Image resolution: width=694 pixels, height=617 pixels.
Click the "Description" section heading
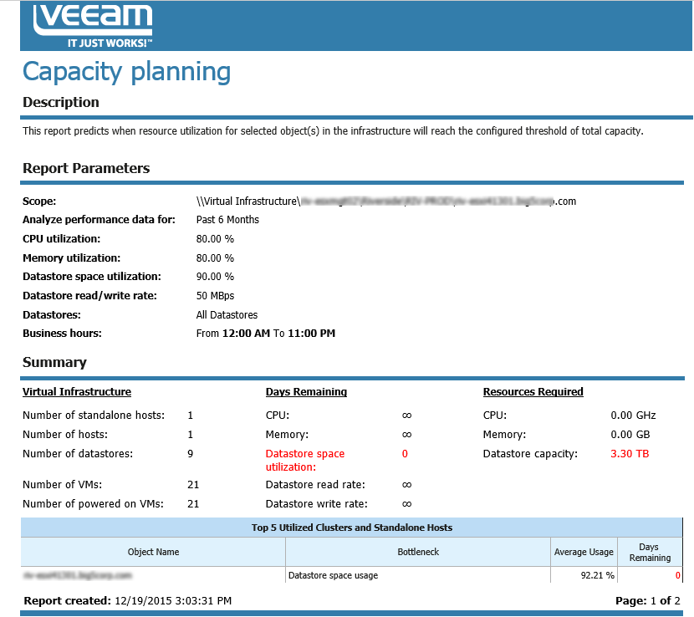[61, 102]
